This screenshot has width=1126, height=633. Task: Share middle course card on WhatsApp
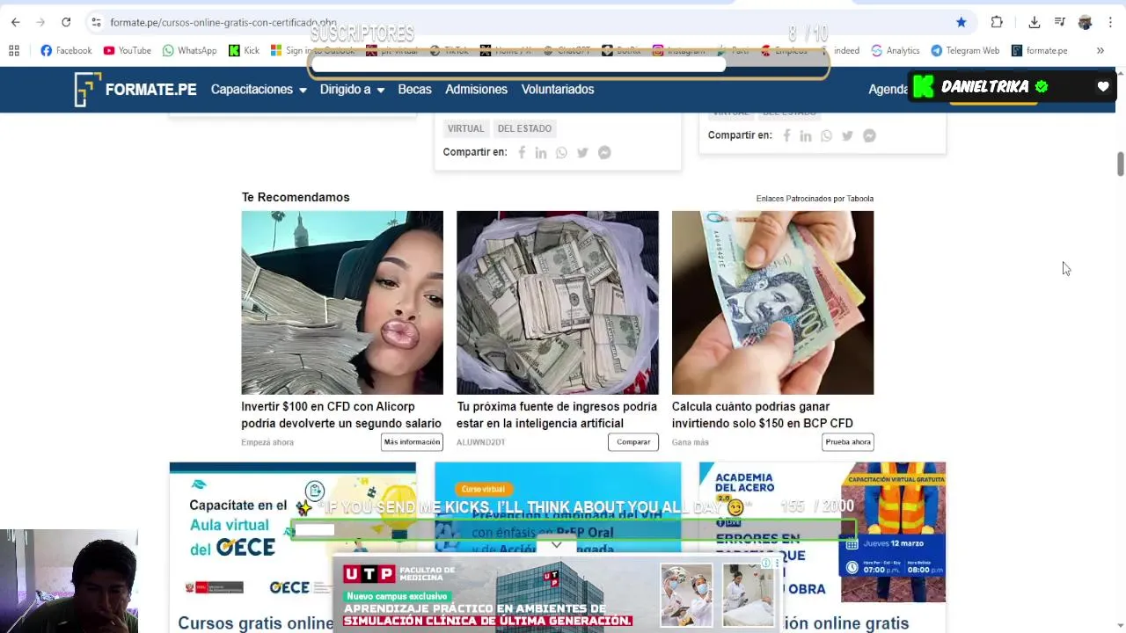click(x=561, y=153)
